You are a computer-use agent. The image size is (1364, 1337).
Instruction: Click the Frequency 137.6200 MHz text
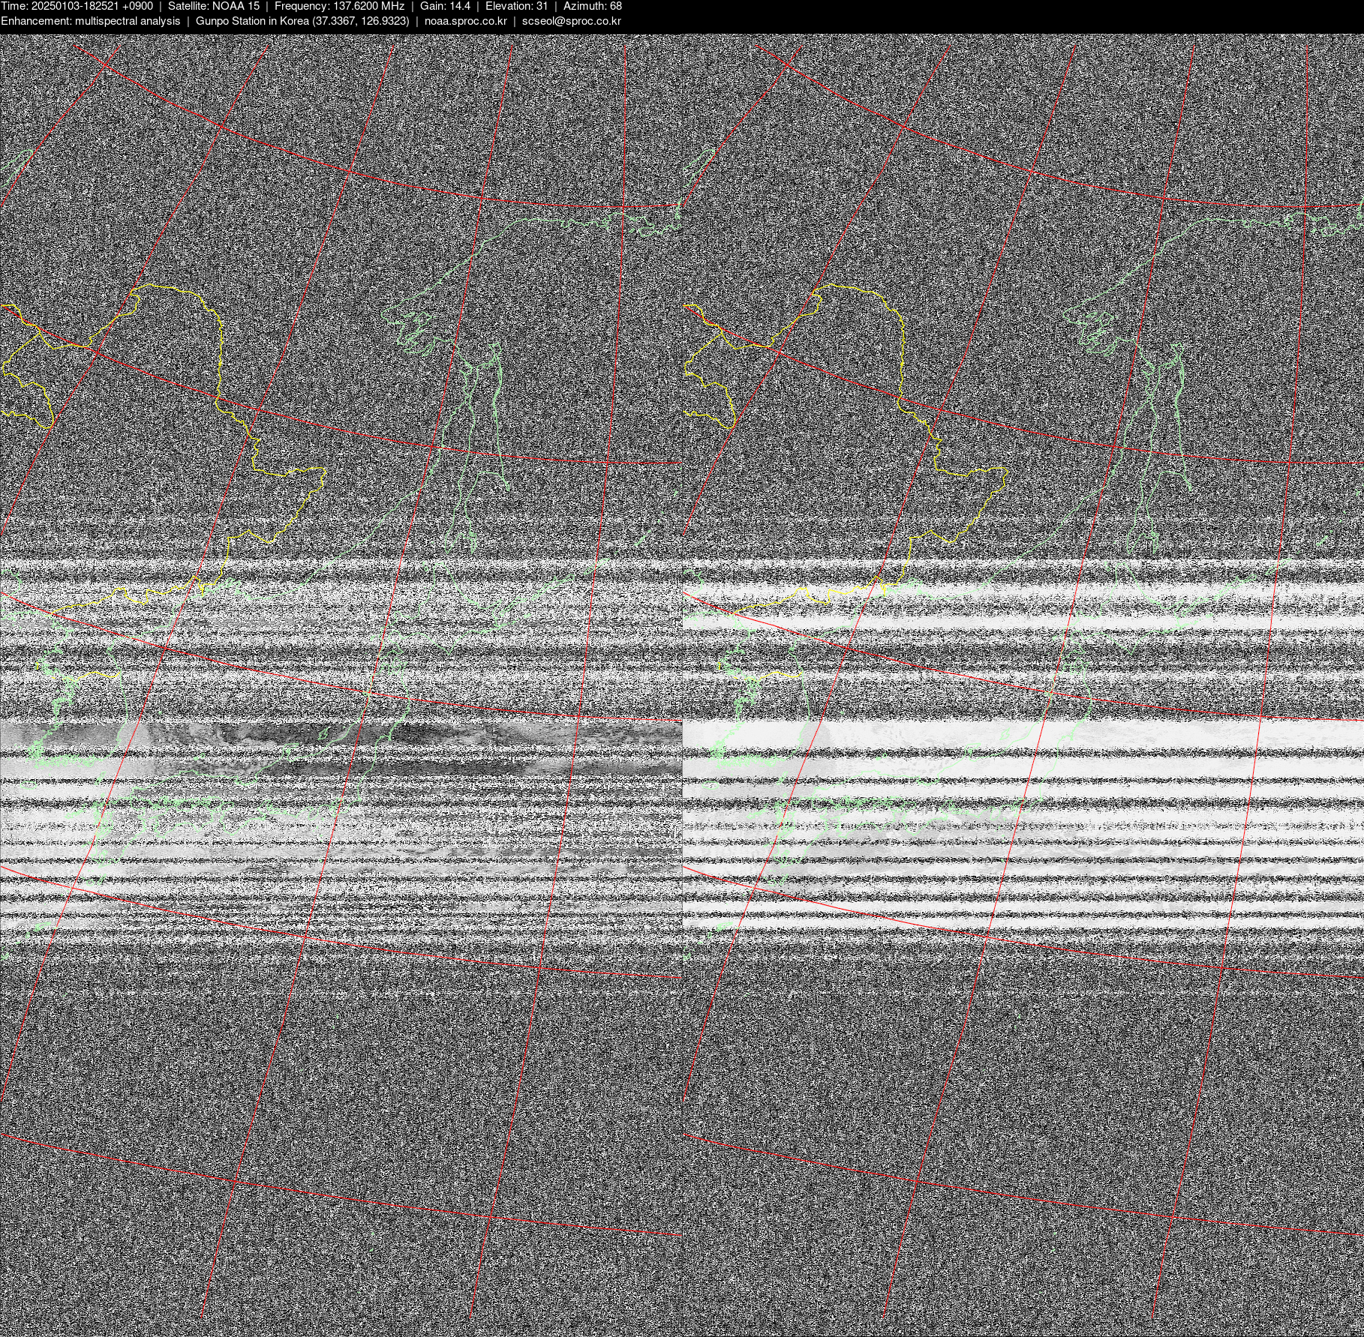pos(339,6)
